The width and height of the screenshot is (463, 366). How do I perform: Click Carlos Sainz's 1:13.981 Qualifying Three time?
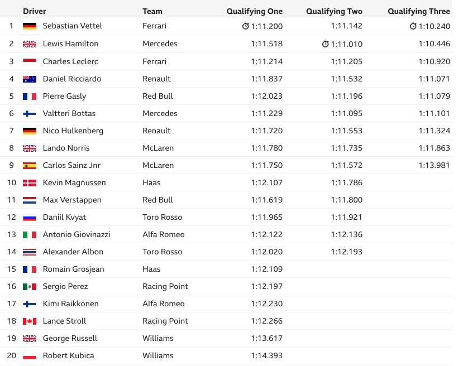click(435, 165)
